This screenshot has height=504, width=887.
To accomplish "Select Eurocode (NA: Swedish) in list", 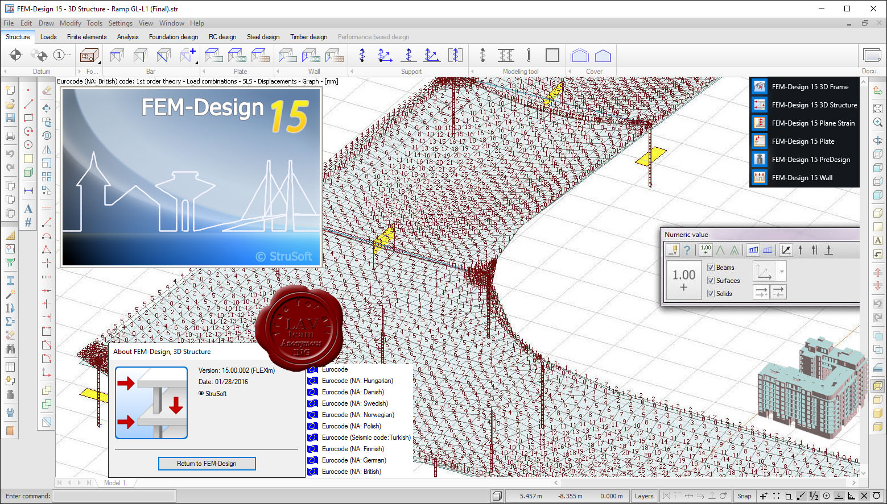I will pyautogui.click(x=354, y=403).
